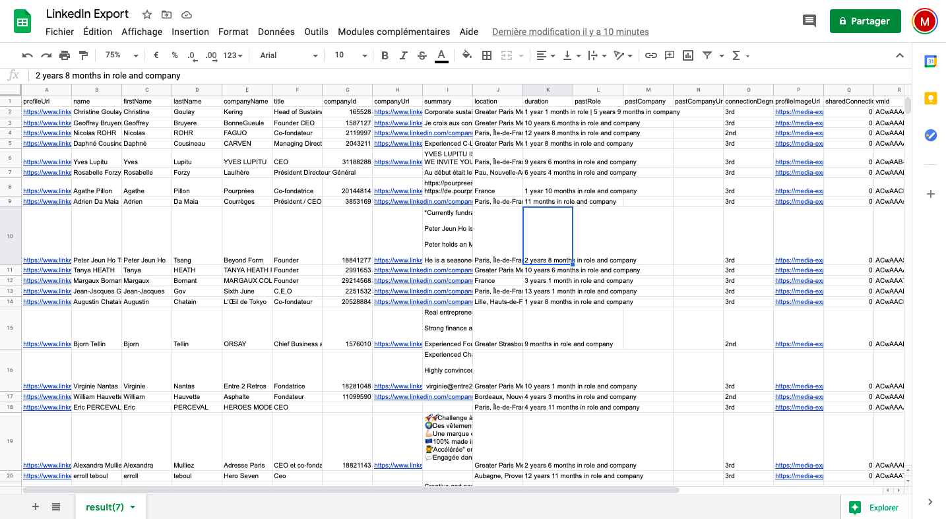Viewport: 946px width, 519px height.
Task: Open Google account avatar M
Action: [925, 21]
